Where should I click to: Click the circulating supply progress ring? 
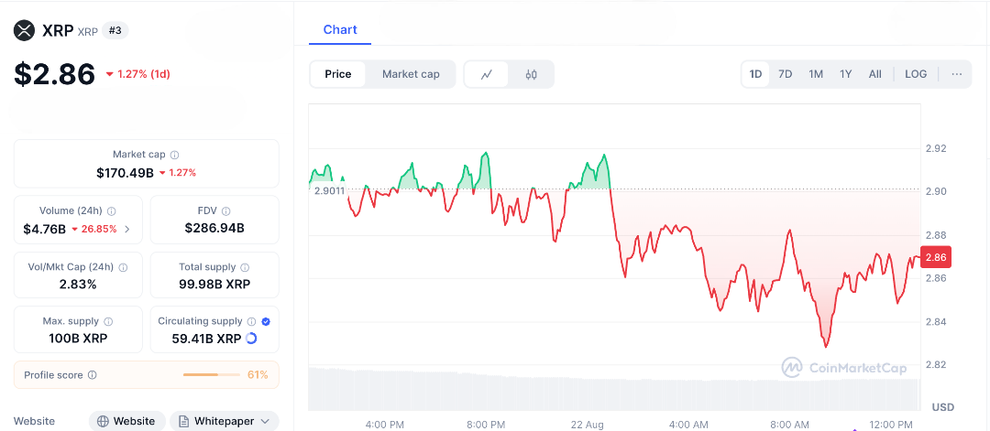coord(250,339)
